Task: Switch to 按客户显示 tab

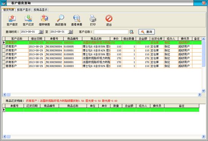Action: click(x=24, y=10)
